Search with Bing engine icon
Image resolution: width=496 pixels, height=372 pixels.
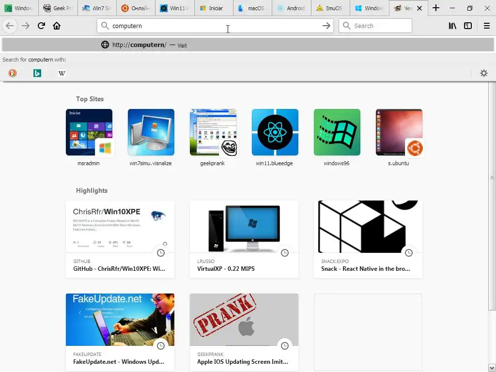[x=37, y=74]
